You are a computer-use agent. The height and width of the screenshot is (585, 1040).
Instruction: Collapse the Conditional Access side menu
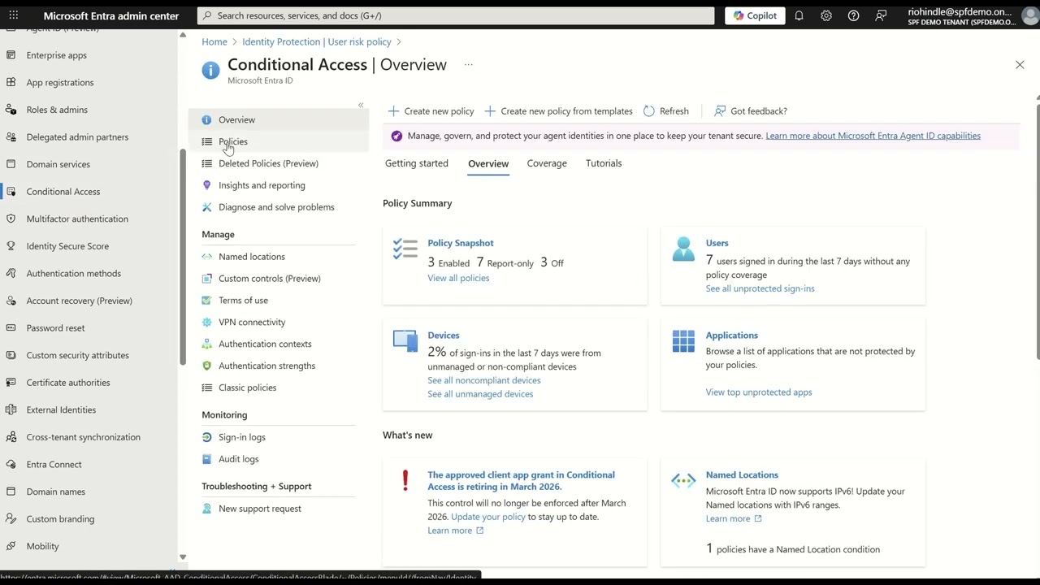point(361,105)
